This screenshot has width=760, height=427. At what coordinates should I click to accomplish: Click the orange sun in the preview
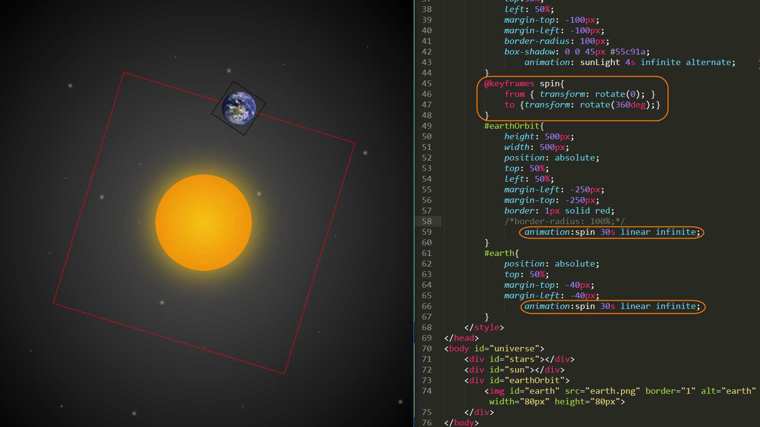[204, 223]
